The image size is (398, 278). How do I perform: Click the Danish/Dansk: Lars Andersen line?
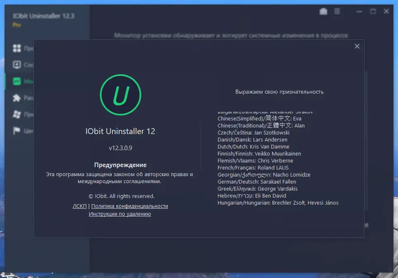252,139
